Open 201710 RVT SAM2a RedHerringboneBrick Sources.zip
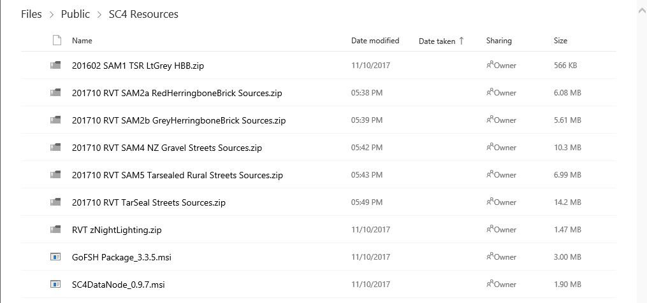This screenshot has width=647, height=303. tap(177, 93)
